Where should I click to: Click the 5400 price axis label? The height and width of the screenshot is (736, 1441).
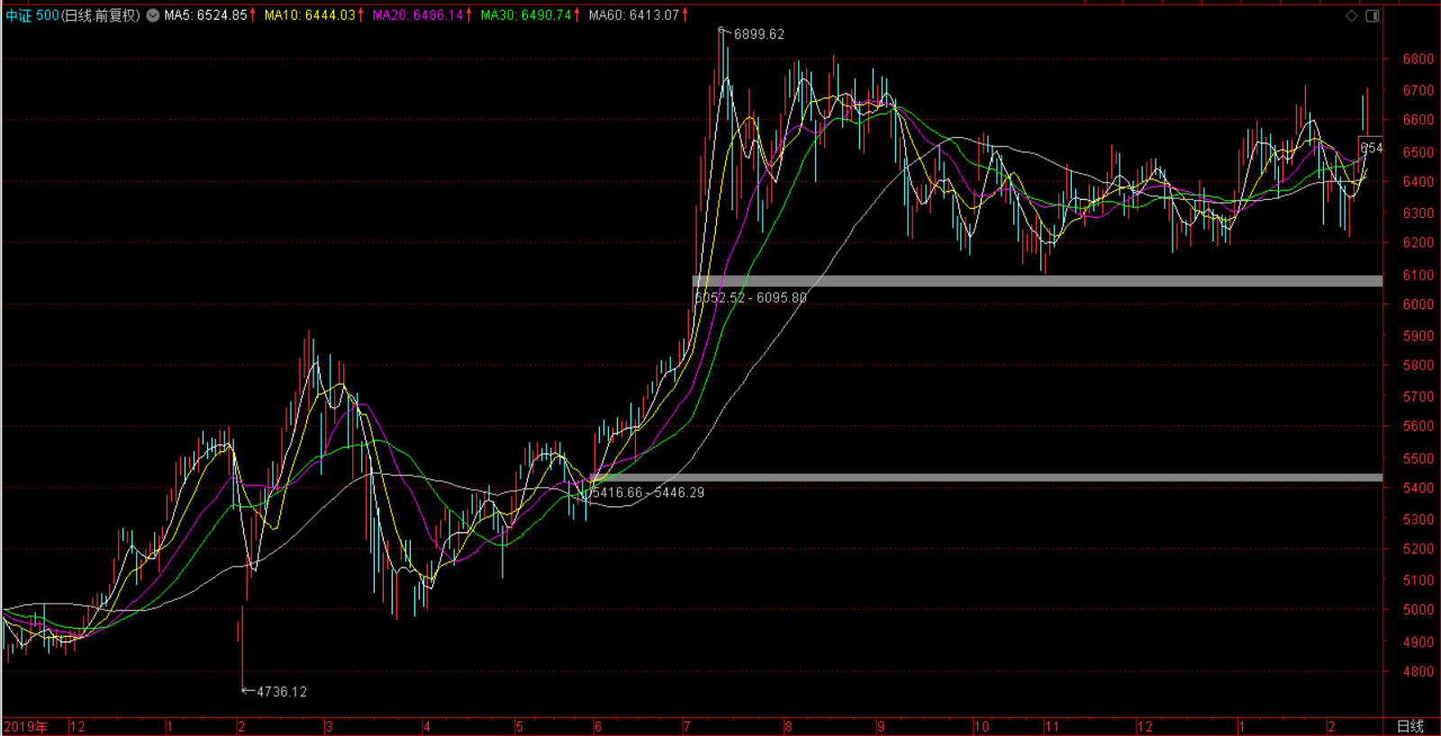[x=1418, y=488]
